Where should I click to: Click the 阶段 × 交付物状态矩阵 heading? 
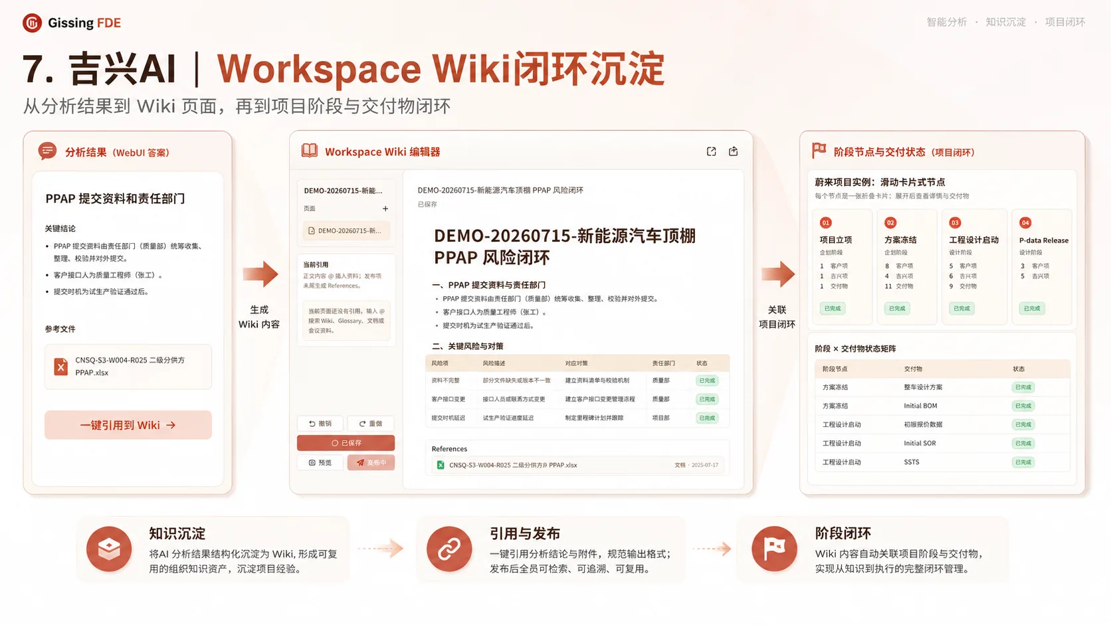click(x=855, y=349)
